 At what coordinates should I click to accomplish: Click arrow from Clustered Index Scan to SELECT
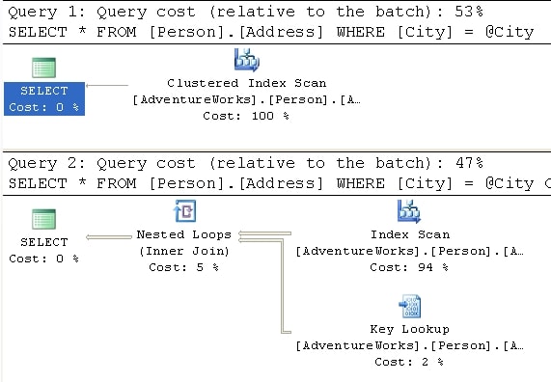[x=107, y=86]
